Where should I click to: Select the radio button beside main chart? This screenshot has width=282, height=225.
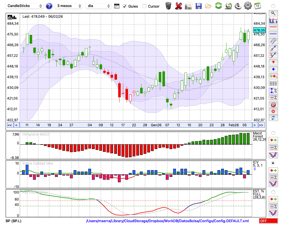pyautogui.click(x=273, y=6)
